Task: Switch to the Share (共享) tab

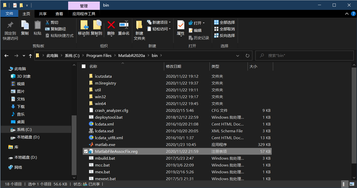Action: (x=43, y=14)
